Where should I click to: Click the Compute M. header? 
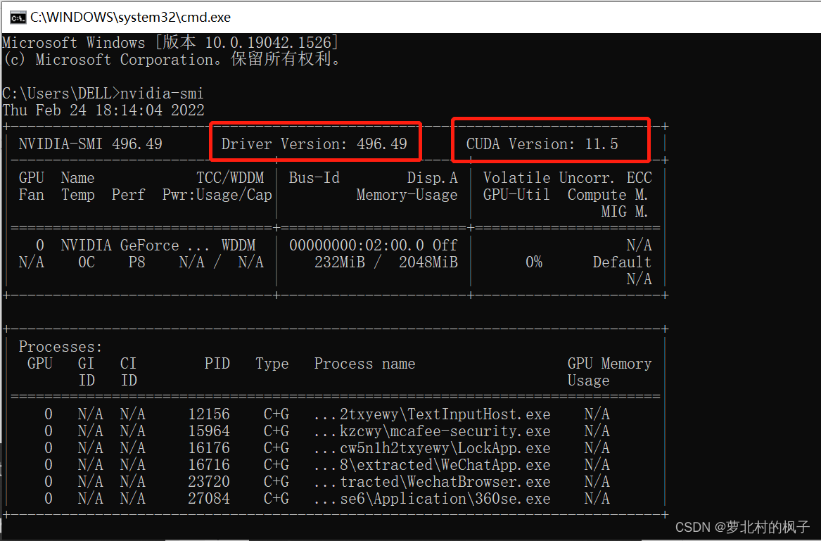[x=608, y=195]
